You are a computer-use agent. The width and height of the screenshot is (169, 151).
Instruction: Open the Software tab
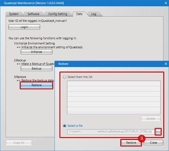coord(34,14)
